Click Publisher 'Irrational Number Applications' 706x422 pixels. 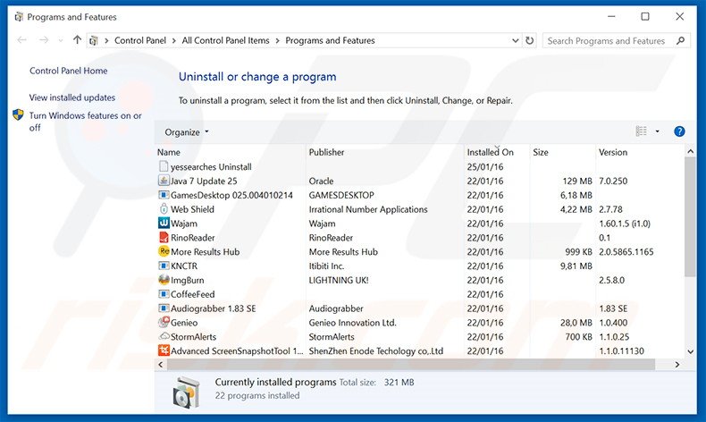pos(368,209)
